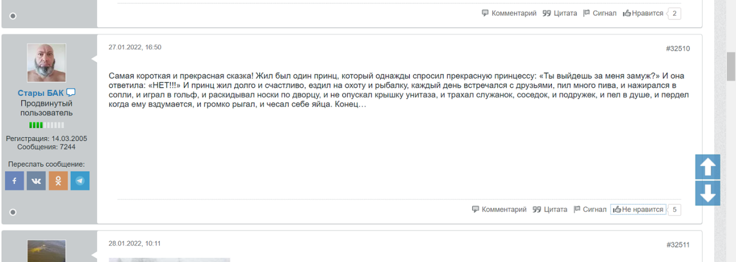Screen dimensions: 736x262
Task: Open Стары БАК profile username link
Action: (40, 93)
